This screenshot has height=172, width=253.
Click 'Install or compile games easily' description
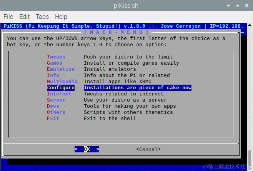coord(131,63)
